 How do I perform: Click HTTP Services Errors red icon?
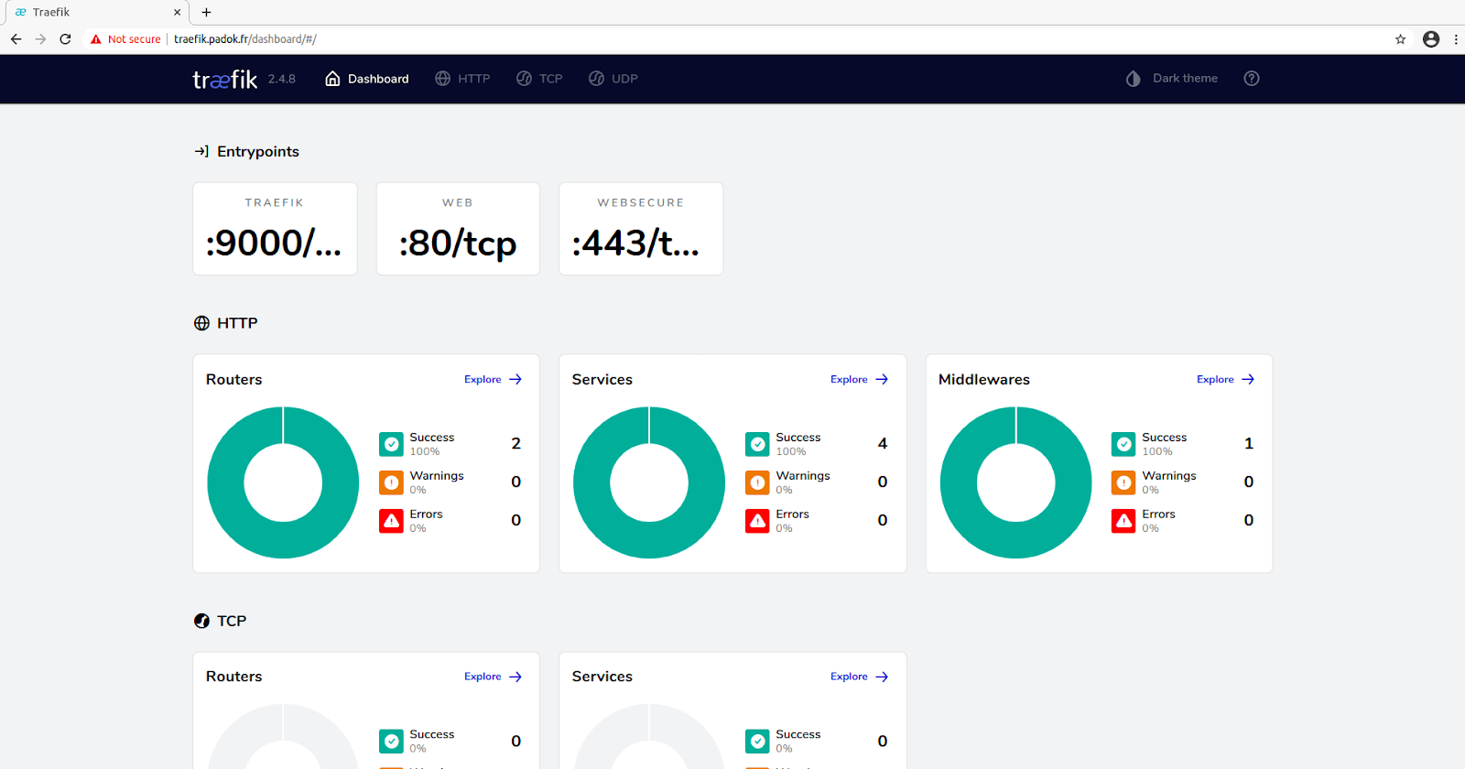[757, 521]
